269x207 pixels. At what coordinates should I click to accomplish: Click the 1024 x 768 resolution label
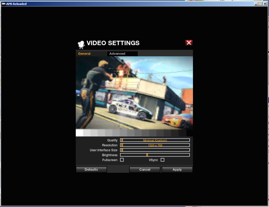point(155,145)
